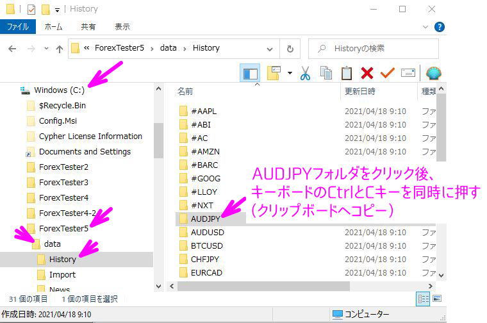Toggle the preview pane layout icon
This screenshot has width=487, height=323.
coord(250,74)
